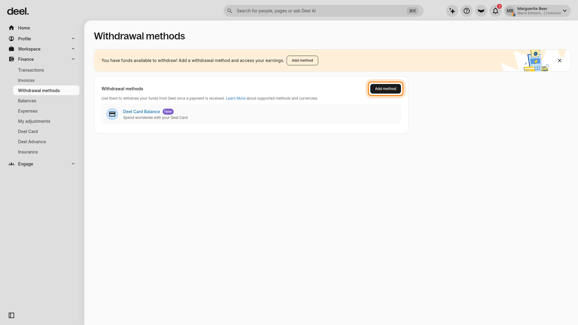Image resolution: width=578 pixels, height=325 pixels.
Task: Toggle the hide-values eye icon
Action: pyautogui.click(x=481, y=11)
